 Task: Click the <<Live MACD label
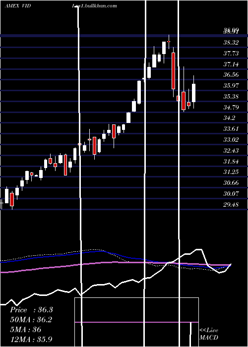tap(209, 334)
